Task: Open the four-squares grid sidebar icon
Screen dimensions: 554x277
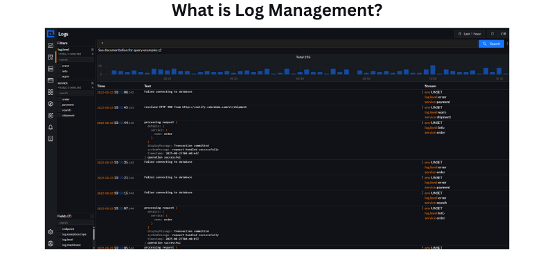Action: click(x=51, y=92)
